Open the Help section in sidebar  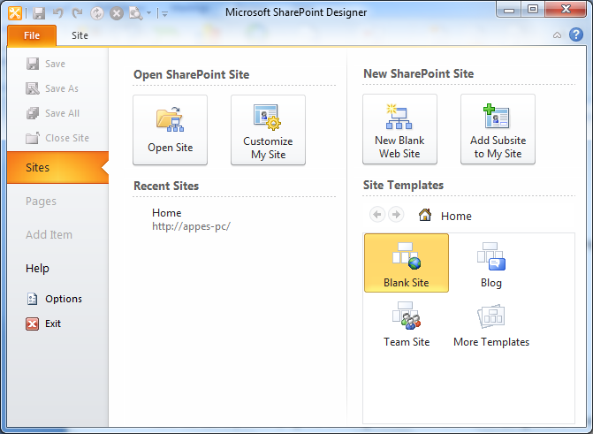tap(37, 268)
